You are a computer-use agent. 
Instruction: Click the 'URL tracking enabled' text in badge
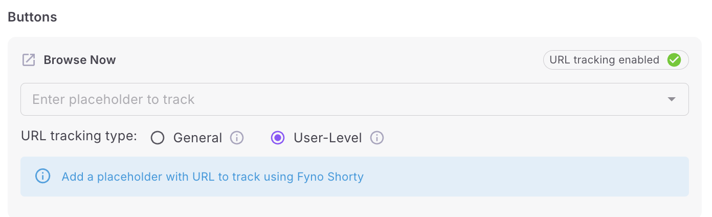click(604, 60)
